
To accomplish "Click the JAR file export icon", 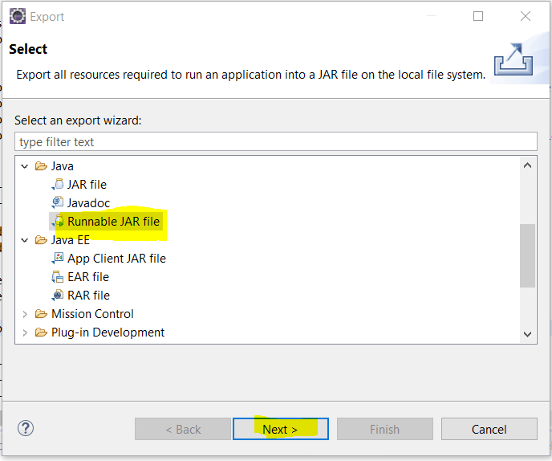I will coord(58,185).
